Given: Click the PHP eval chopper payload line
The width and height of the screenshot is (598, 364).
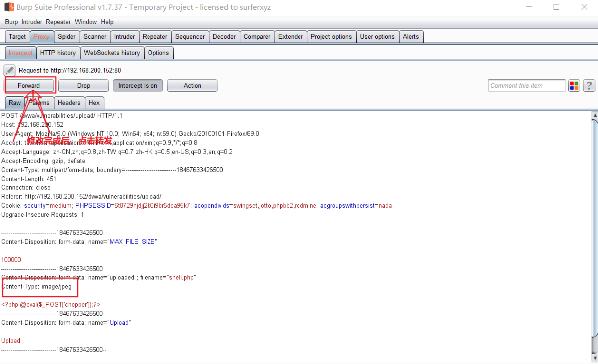Looking at the screenshot, I should [51, 304].
